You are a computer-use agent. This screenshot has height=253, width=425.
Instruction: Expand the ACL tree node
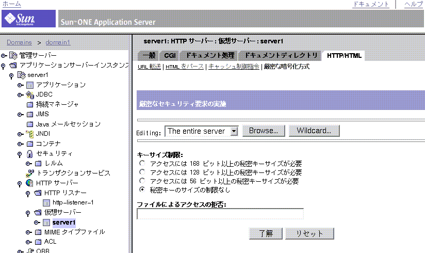(x=29, y=242)
